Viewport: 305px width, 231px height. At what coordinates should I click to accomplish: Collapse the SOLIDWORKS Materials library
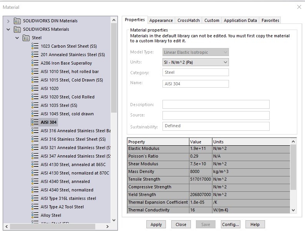8,29
